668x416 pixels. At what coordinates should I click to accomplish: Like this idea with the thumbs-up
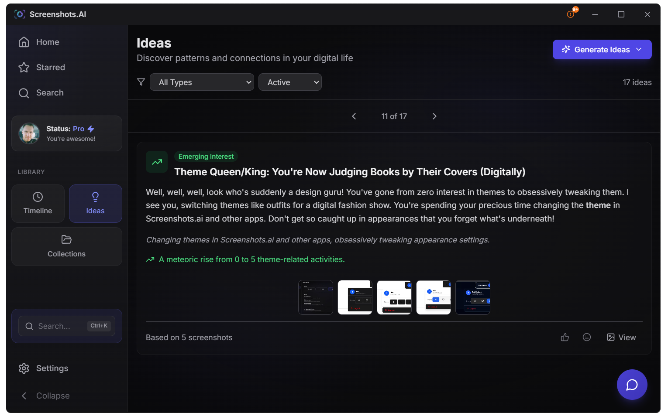tap(565, 337)
